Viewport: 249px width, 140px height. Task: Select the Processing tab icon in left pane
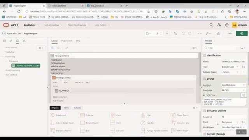coord(18,41)
